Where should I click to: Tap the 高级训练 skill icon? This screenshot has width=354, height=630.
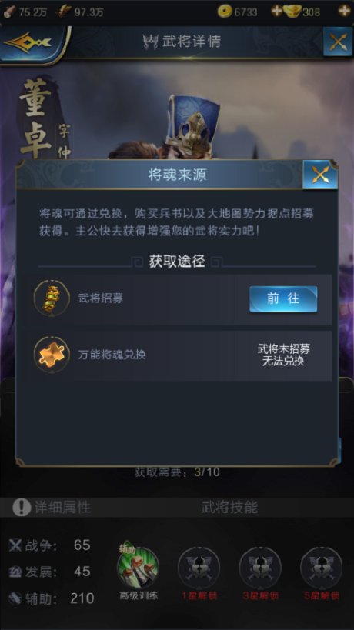click(139, 567)
